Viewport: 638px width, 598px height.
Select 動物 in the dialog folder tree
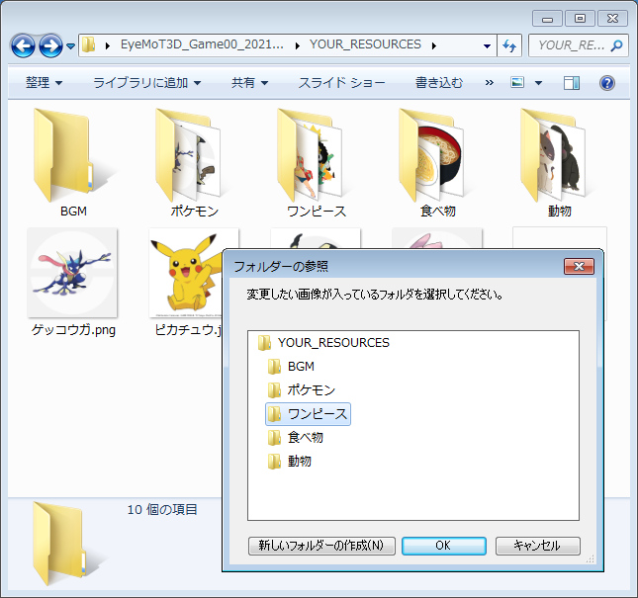[290, 461]
